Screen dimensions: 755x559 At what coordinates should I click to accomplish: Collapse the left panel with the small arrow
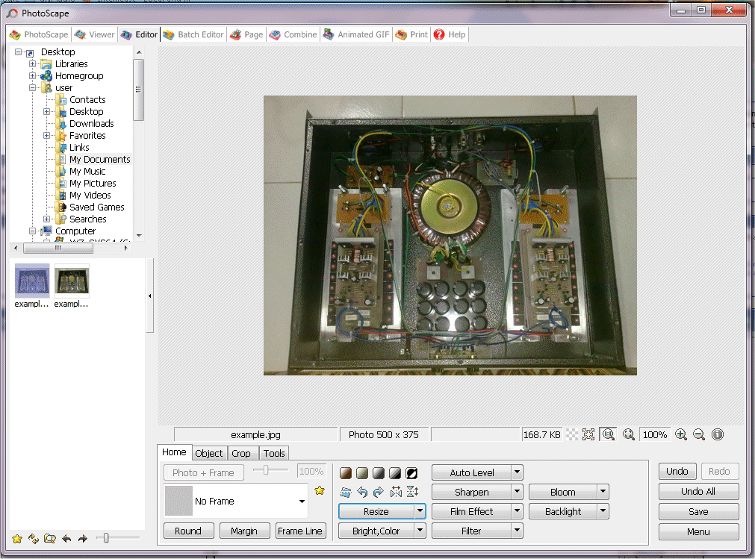point(150,296)
